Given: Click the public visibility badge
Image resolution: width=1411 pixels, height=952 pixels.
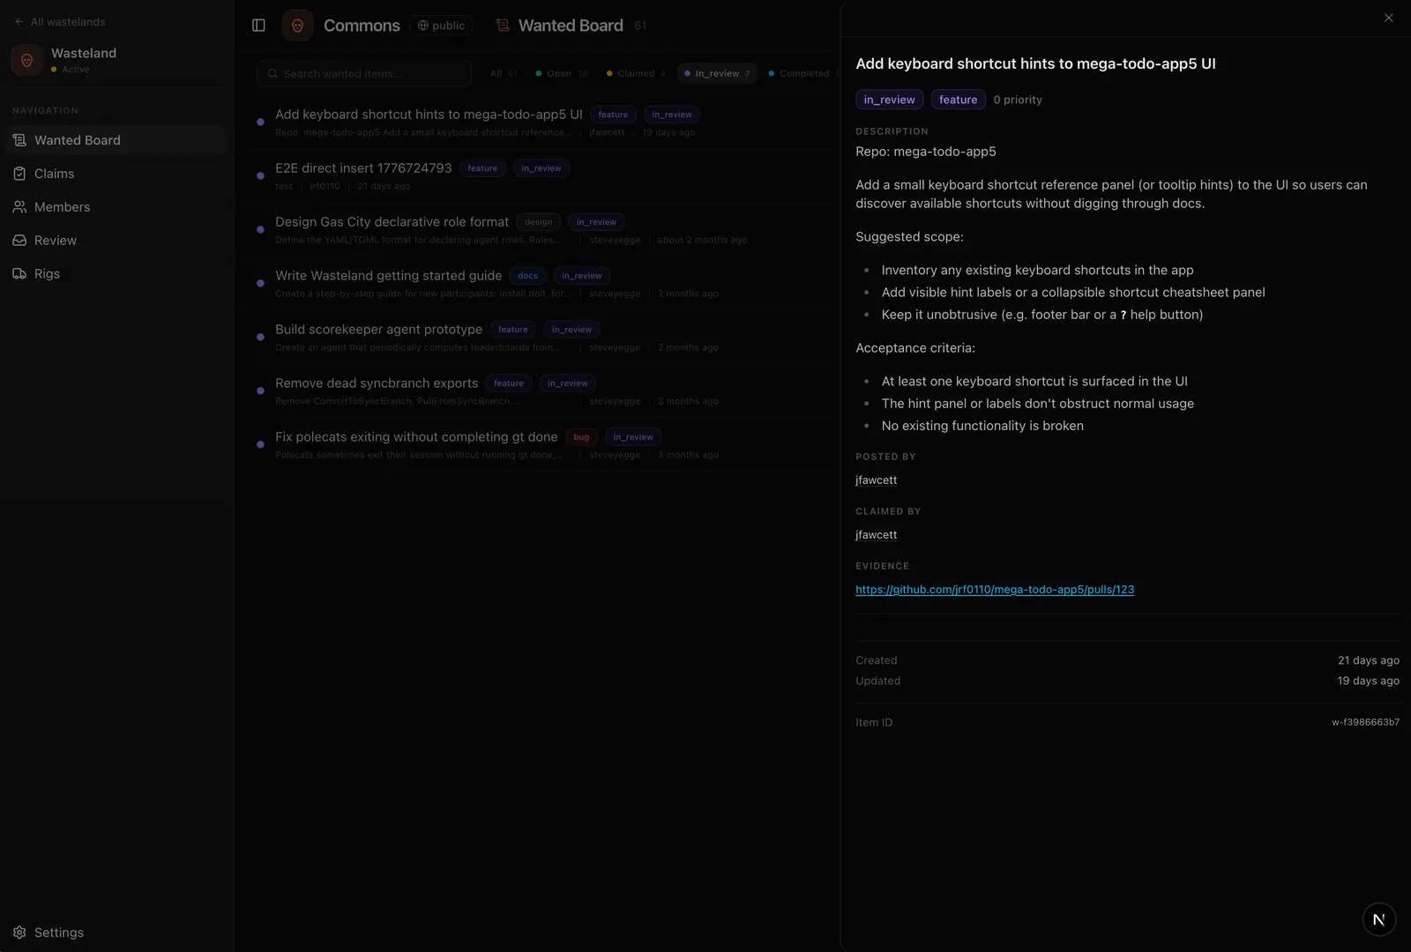Looking at the screenshot, I should (x=441, y=26).
